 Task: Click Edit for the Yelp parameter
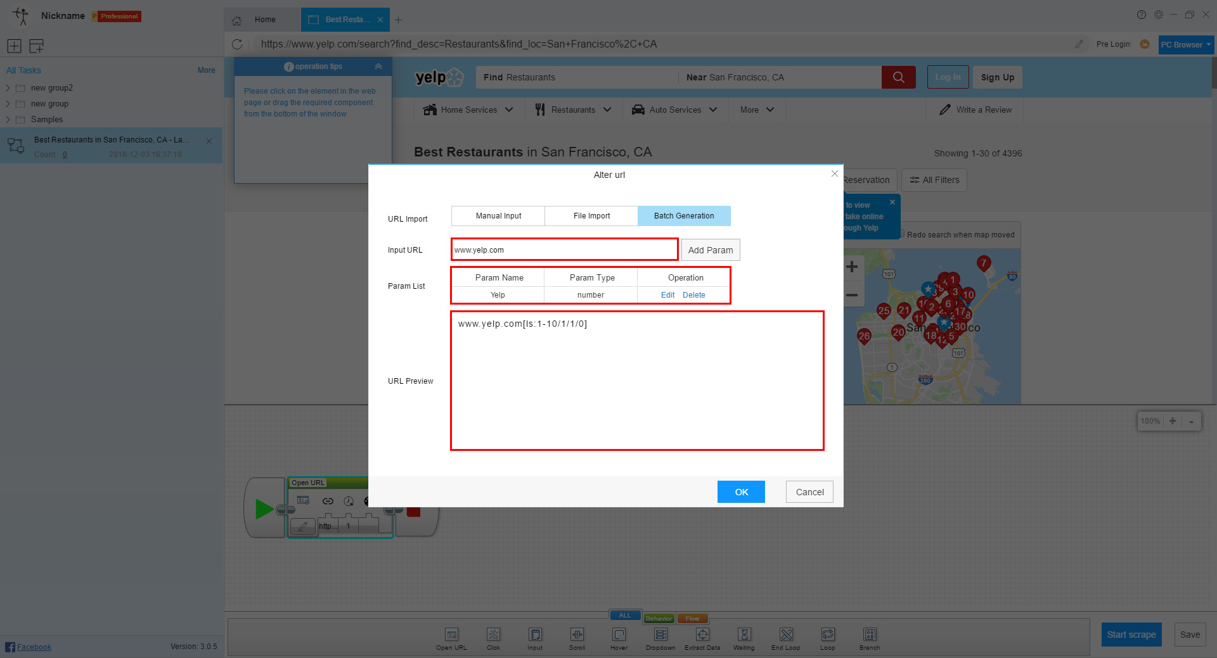[x=667, y=295]
